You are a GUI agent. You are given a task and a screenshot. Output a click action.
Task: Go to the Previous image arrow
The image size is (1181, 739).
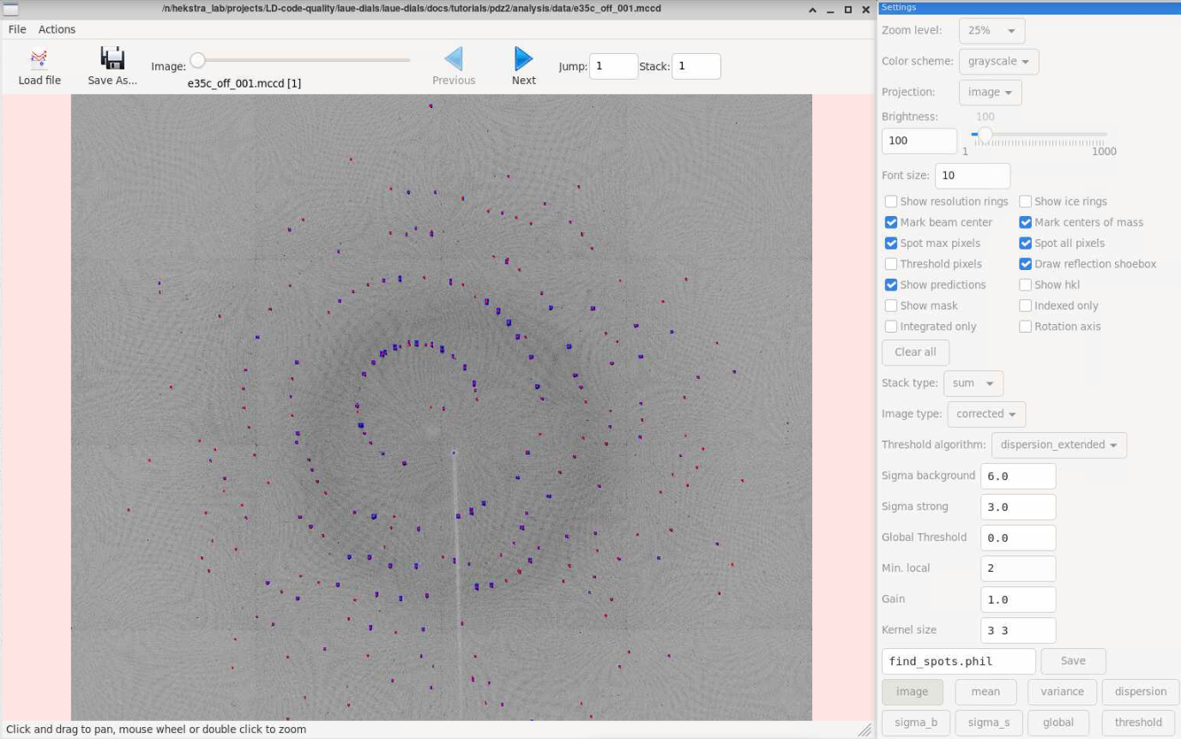[454, 59]
